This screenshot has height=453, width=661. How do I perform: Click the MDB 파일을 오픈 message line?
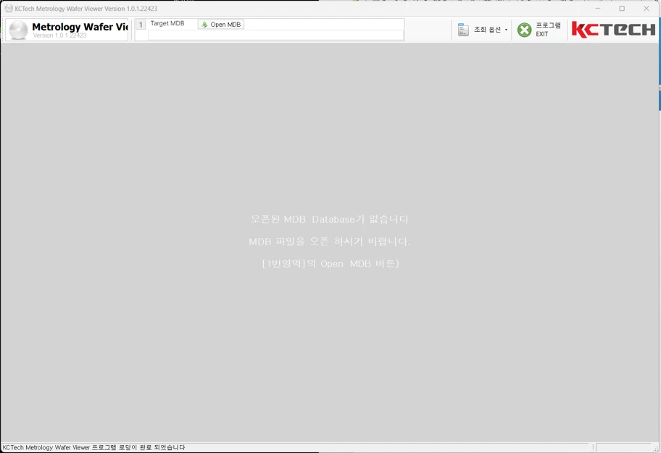point(330,242)
